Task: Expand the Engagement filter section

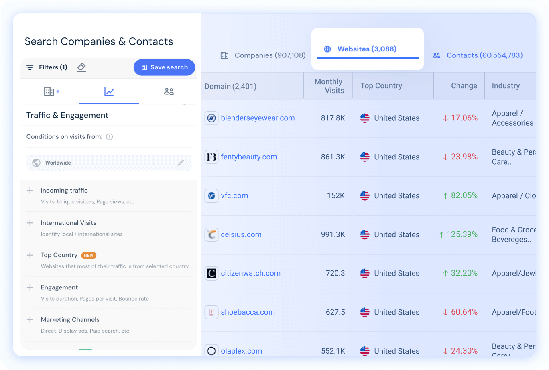Action: [30, 287]
